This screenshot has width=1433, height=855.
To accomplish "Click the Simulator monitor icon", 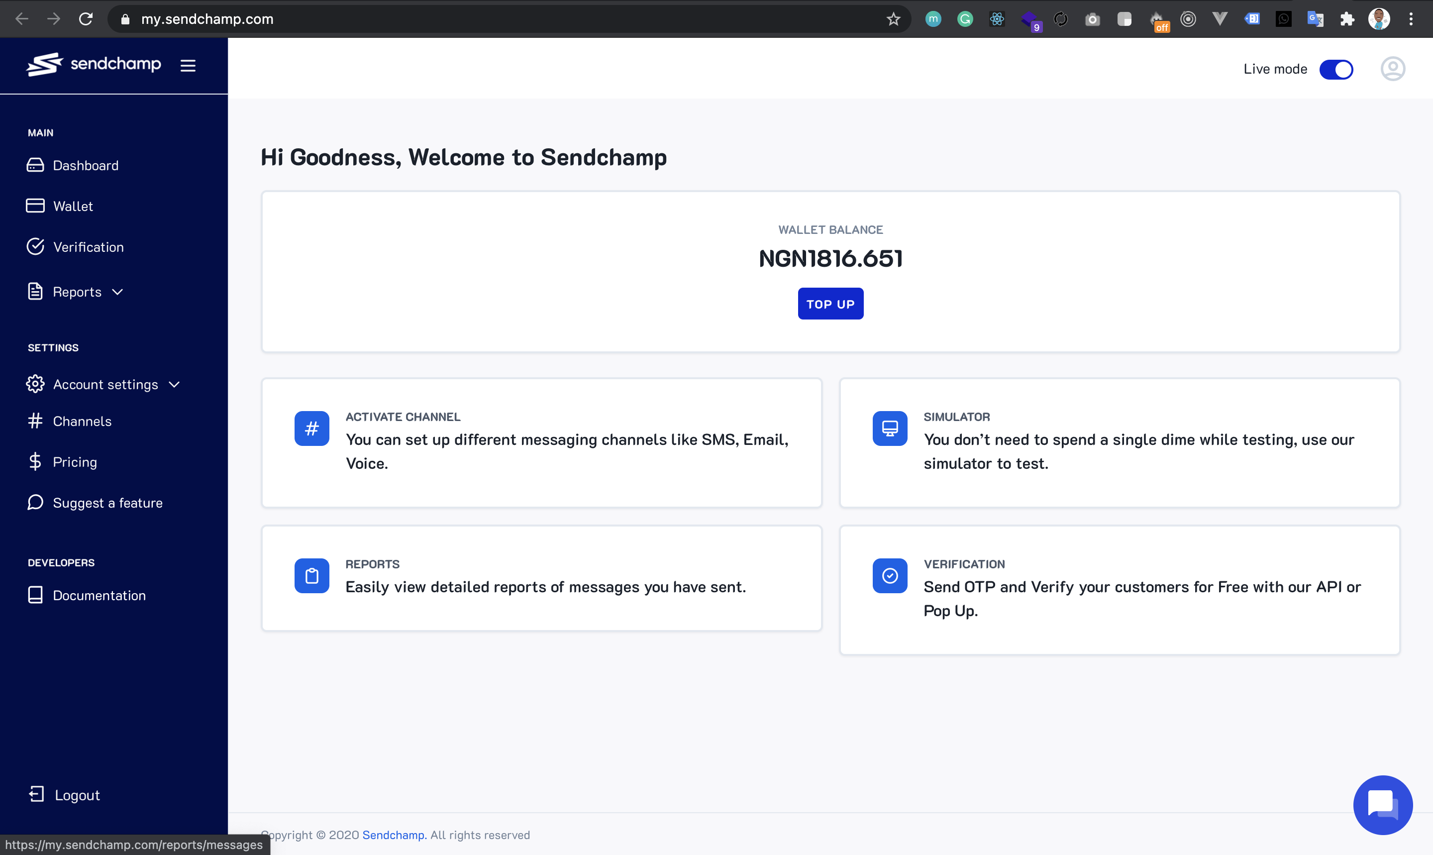I will coord(889,428).
